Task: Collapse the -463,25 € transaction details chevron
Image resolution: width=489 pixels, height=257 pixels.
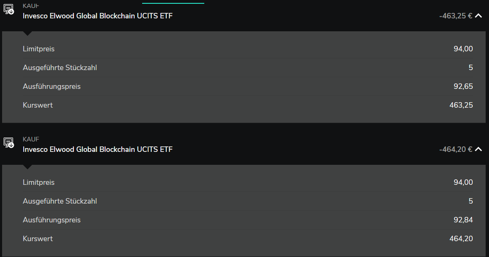Action: (x=479, y=16)
